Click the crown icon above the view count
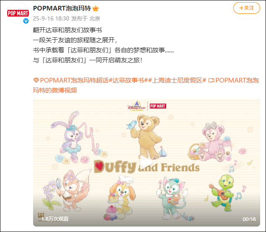266x232 pixels. 41,215
